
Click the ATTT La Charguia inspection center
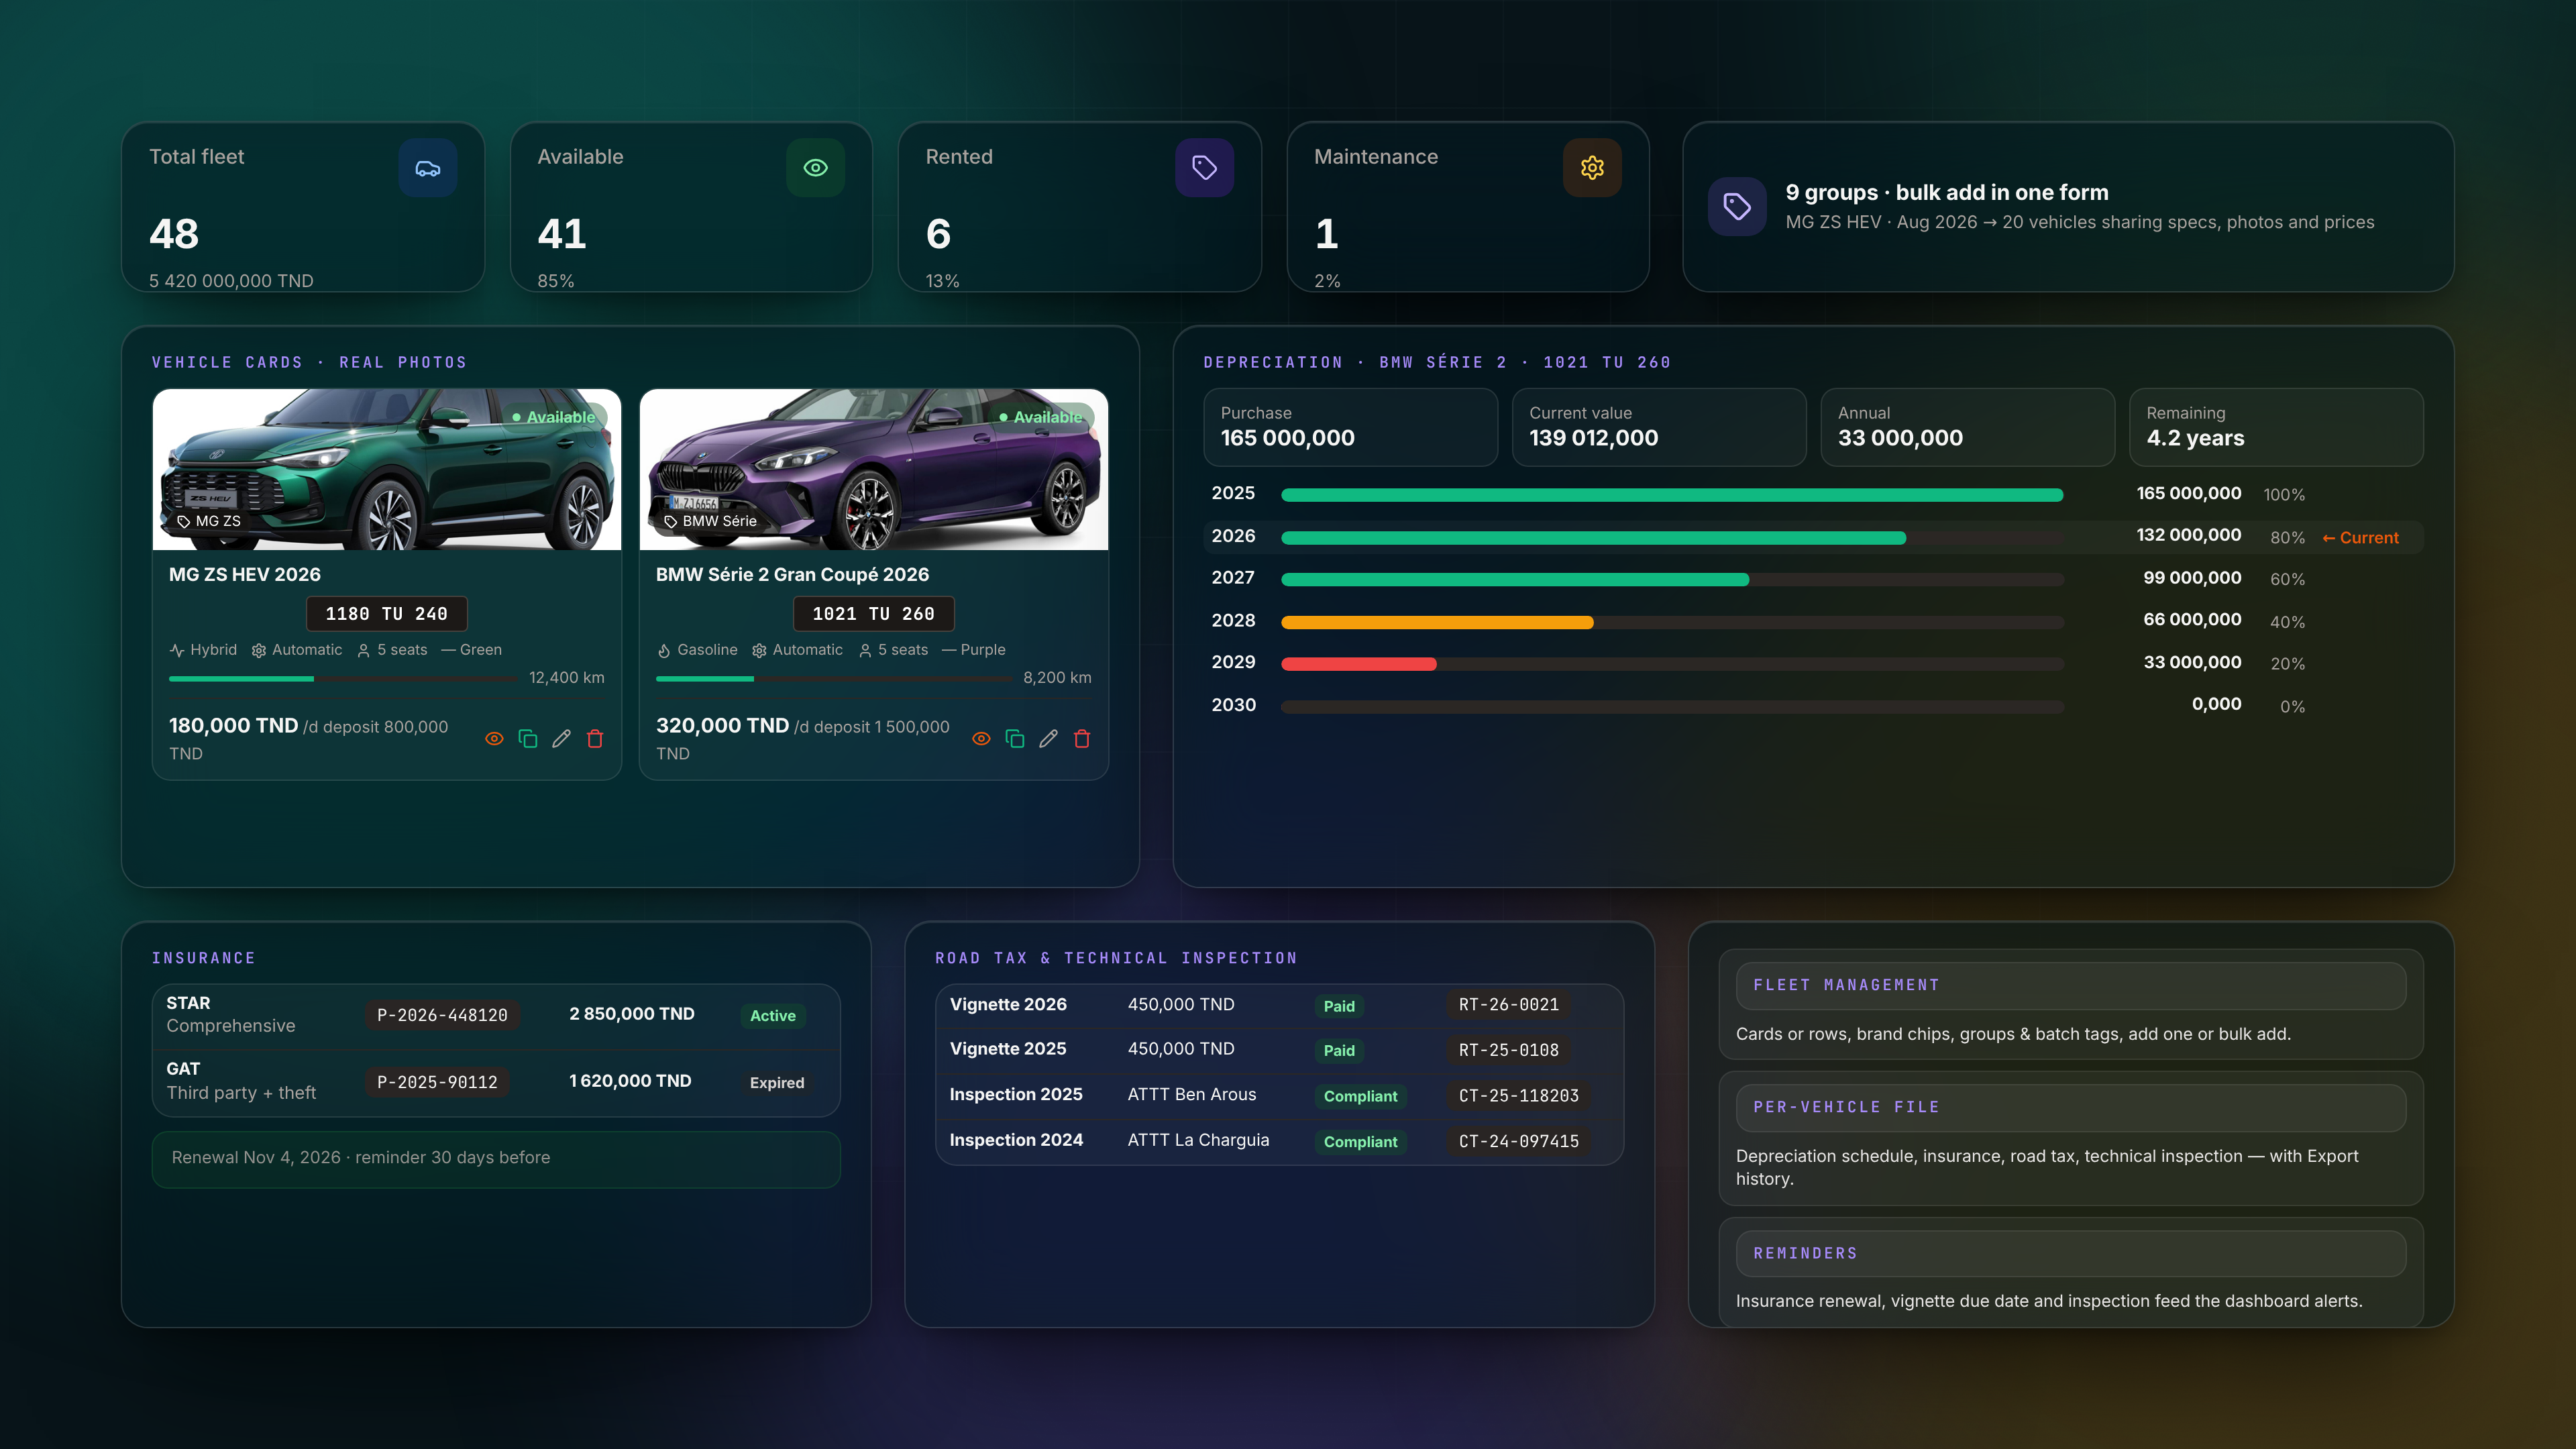1198,1141
